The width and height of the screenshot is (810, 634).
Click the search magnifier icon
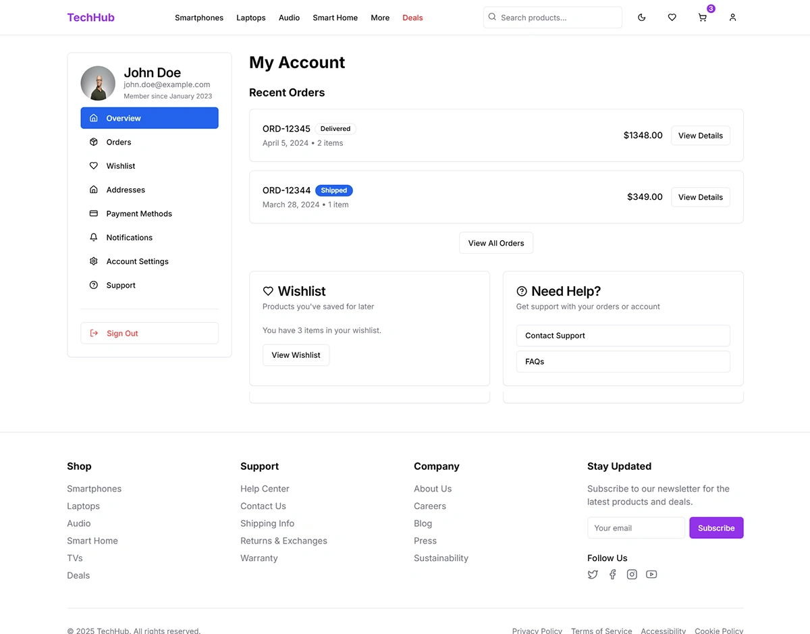[492, 17]
